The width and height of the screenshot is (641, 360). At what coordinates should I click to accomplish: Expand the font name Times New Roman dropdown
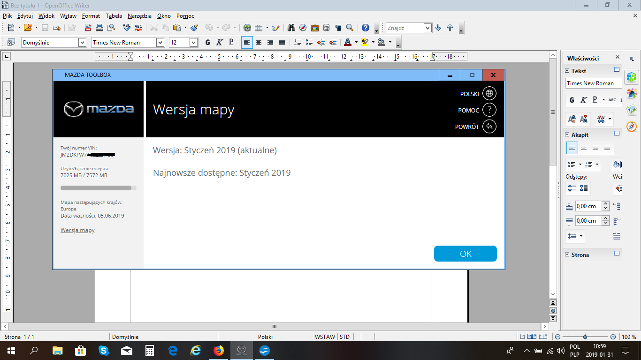pos(160,43)
